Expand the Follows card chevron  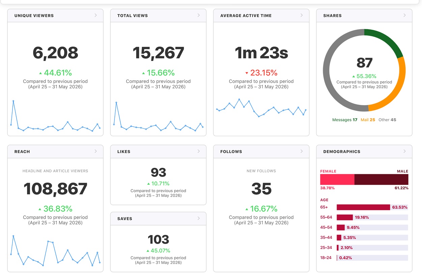coord(302,151)
